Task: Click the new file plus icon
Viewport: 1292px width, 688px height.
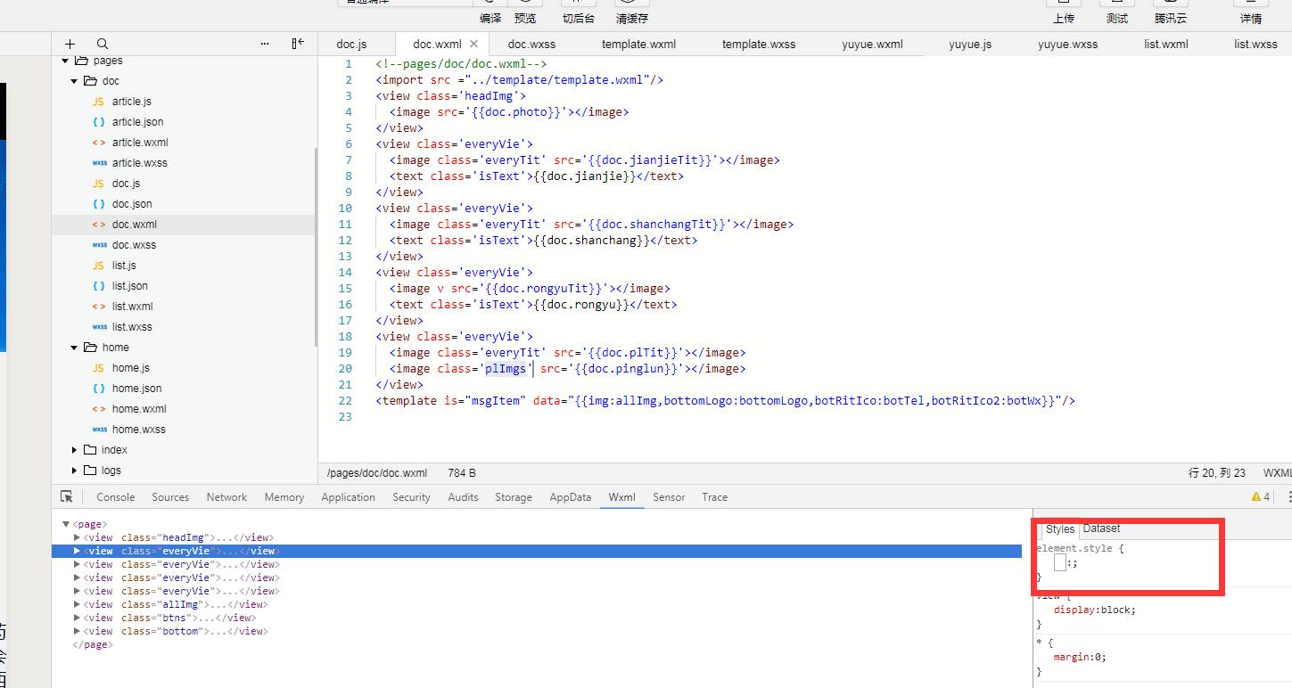Action: click(x=70, y=44)
